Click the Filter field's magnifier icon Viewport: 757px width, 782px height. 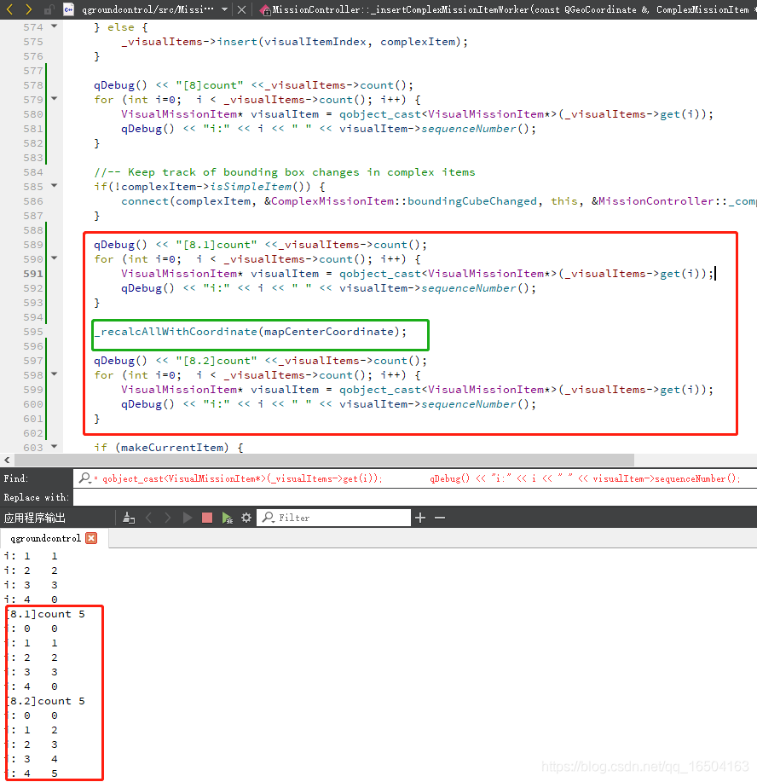pyautogui.click(x=269, y=518)
